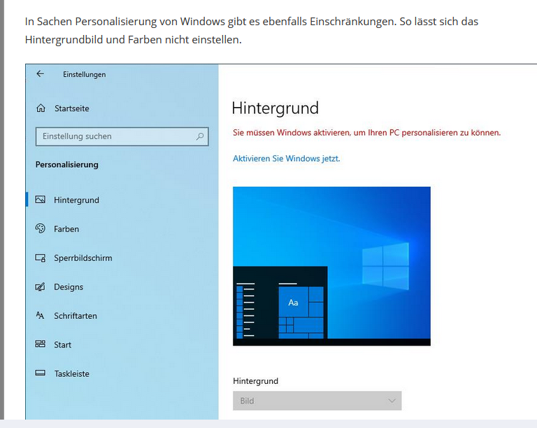The height and width of the screenshot is (428, 537).
Task: Click the Taskleiste taskbar icon
Action: tap(41, 373)
